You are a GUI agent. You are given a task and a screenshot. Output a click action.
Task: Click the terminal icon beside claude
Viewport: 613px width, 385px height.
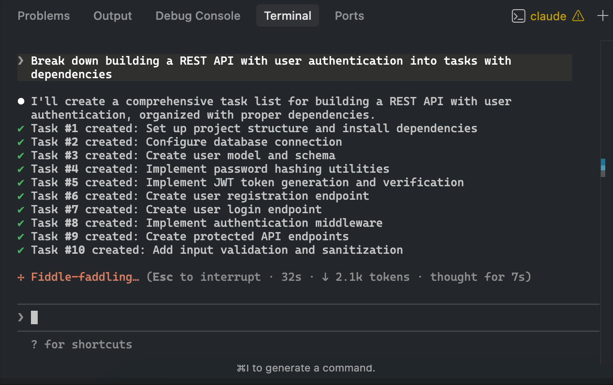[x=518, y=16]
